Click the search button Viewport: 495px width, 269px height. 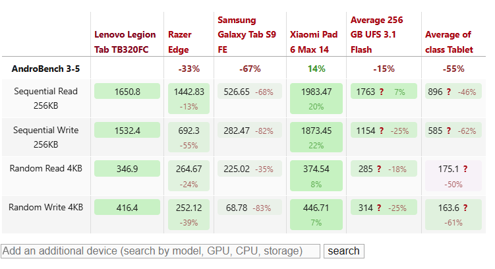tap(344, 251)
